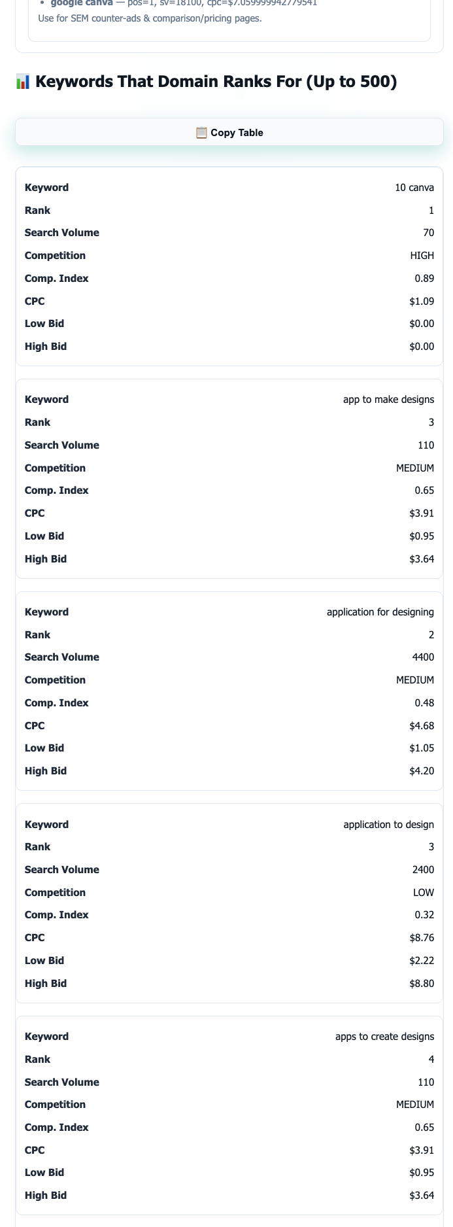The image size is (453, 1227).
Task: Select the "app to make designs" keyword
Action: 388,400
